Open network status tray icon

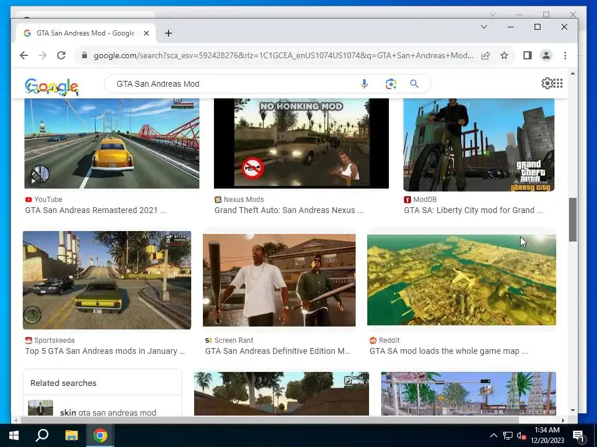(x=508, y=435)
